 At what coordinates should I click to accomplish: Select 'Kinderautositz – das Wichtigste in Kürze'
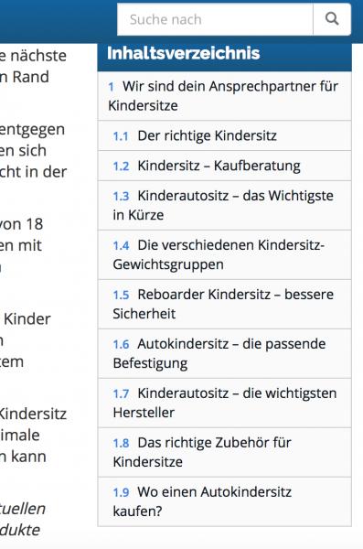[224, 206]
